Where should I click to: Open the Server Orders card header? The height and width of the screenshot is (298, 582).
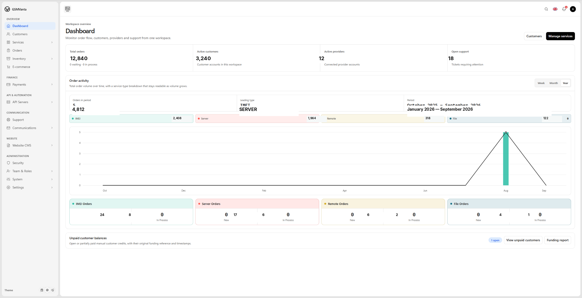point(257,204)
